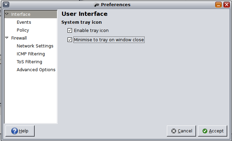Viewport: 232px width, 141px height.
Task: Select the Interface category in sidebar
Action: 21,14
